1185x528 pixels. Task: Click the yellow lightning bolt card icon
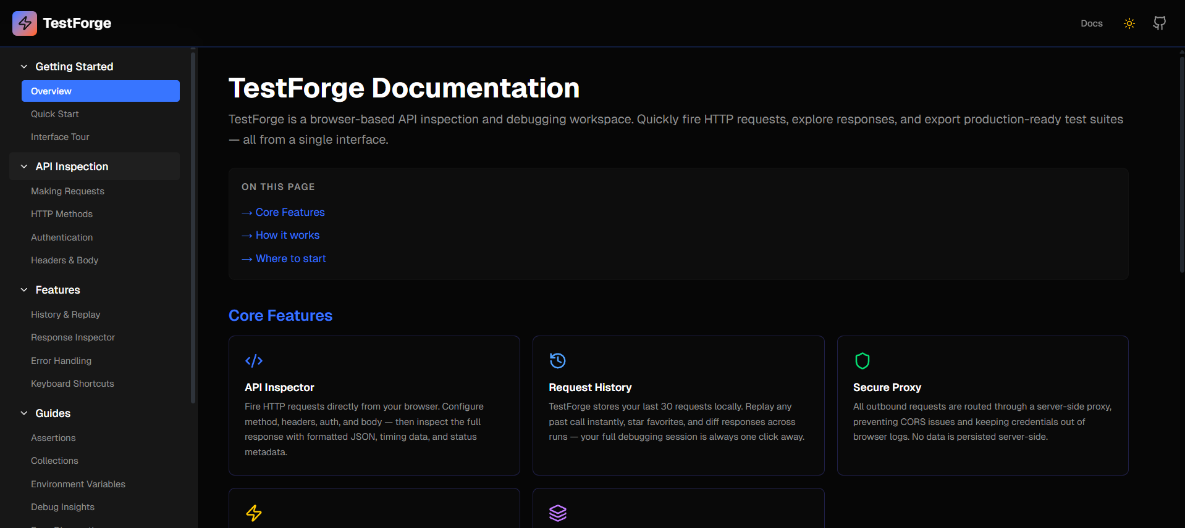pyautogui.click(x=254, y=513)
